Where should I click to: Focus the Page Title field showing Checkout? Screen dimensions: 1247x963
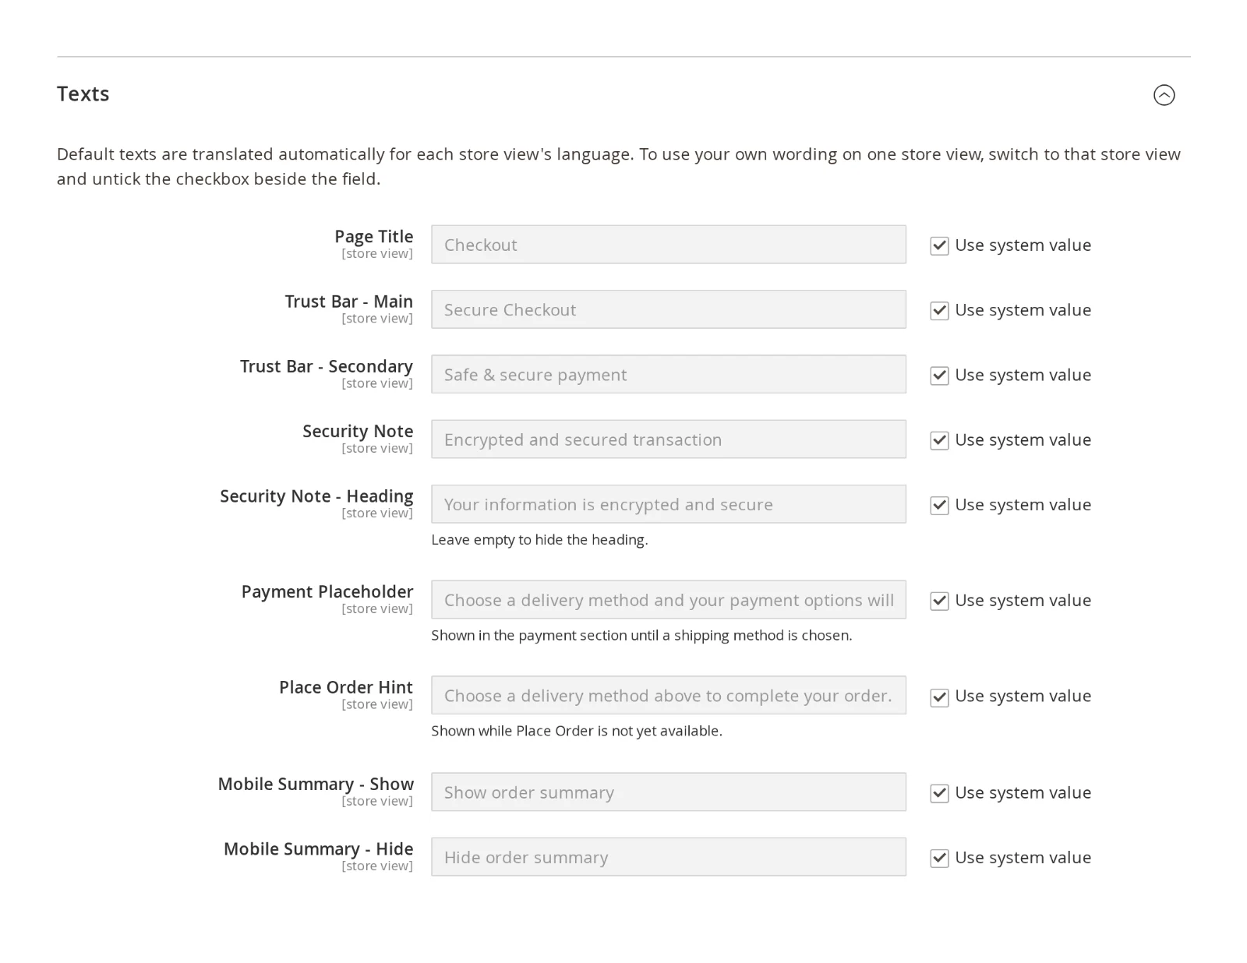(x=669, y=245)
